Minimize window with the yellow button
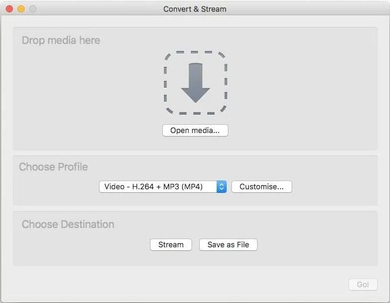Viewport: 390px width, 303px height. click(21, 9)
